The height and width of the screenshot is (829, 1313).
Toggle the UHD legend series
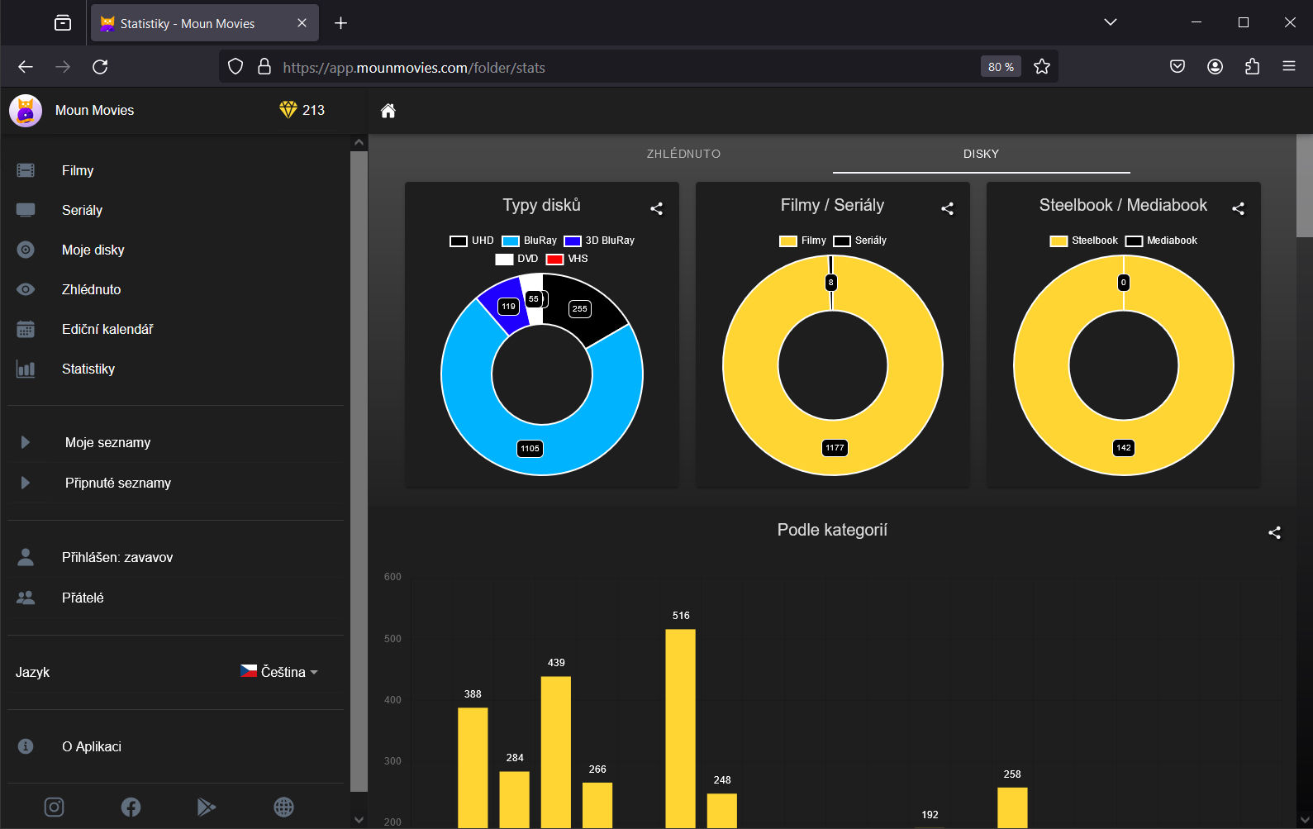[x=472, y=241]
